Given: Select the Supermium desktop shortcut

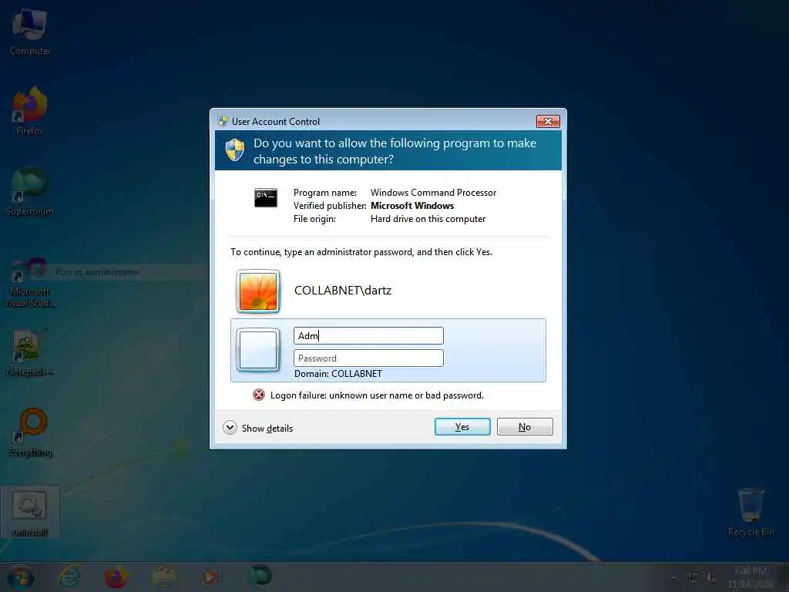Looking at the screenshot, I should click(30, 192).
